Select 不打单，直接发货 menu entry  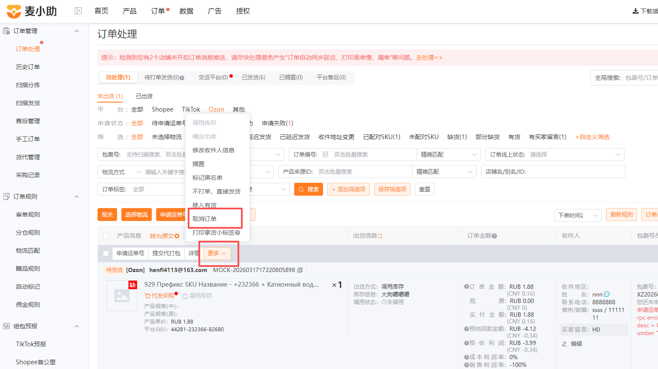click(216, 191)
